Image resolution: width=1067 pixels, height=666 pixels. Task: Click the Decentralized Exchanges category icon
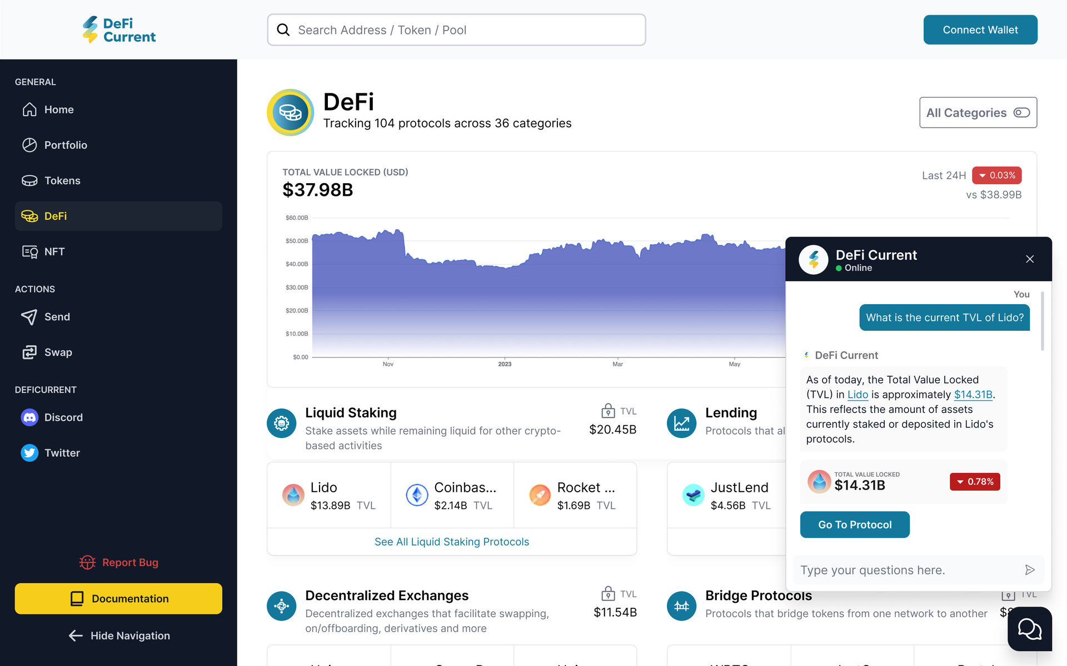tap(281, 606)
